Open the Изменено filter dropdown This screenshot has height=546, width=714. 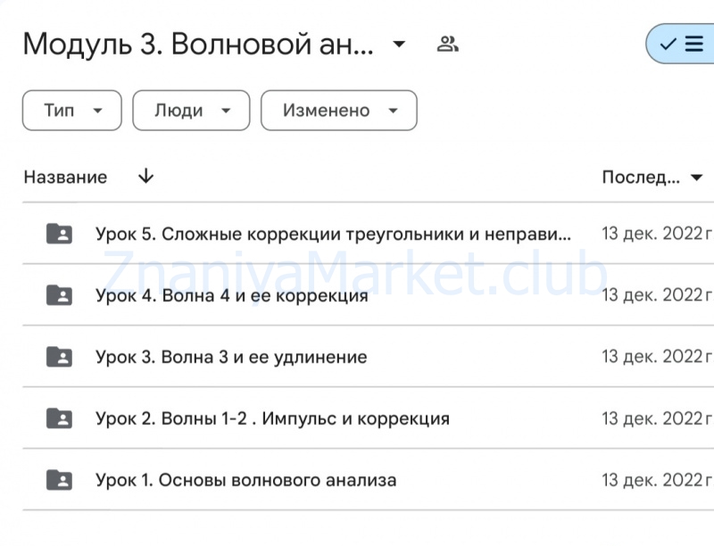tap(338, 110)
